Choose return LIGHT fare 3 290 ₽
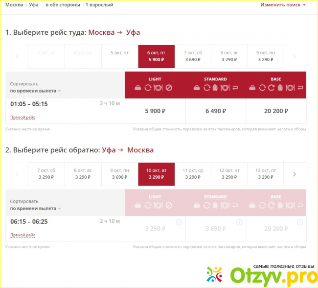 155,229
